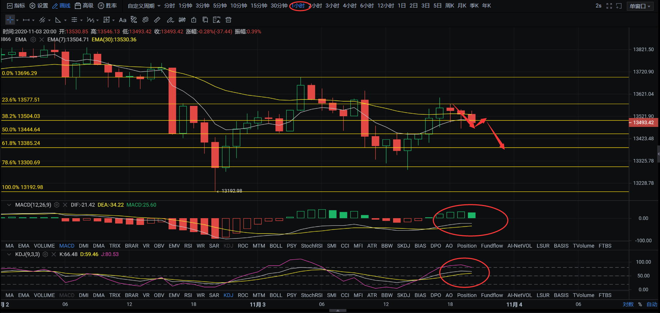Open MACD indicator settings gear

tap(57, 205)
